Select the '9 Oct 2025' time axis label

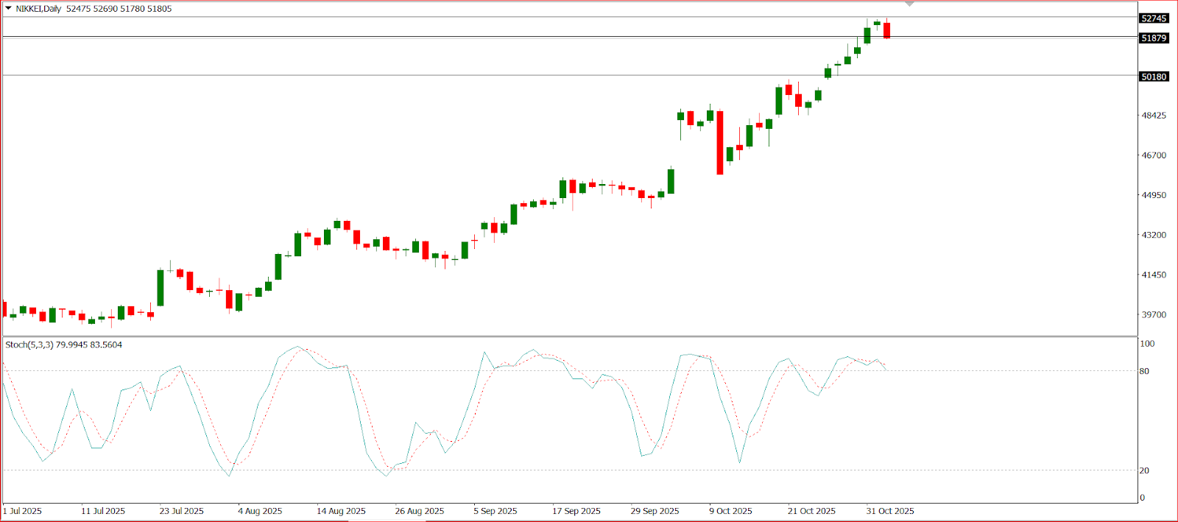point(730,511)
